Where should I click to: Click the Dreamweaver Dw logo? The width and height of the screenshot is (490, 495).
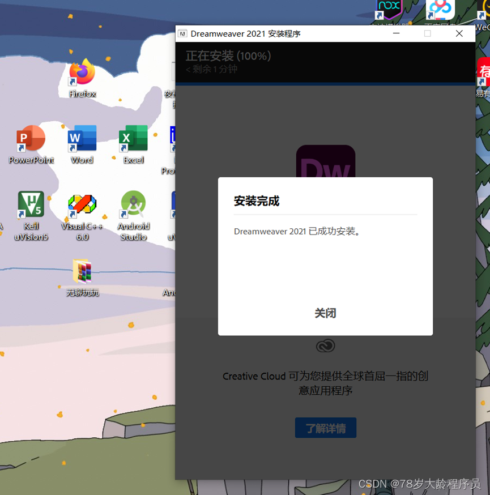click(x=326, y=161)
